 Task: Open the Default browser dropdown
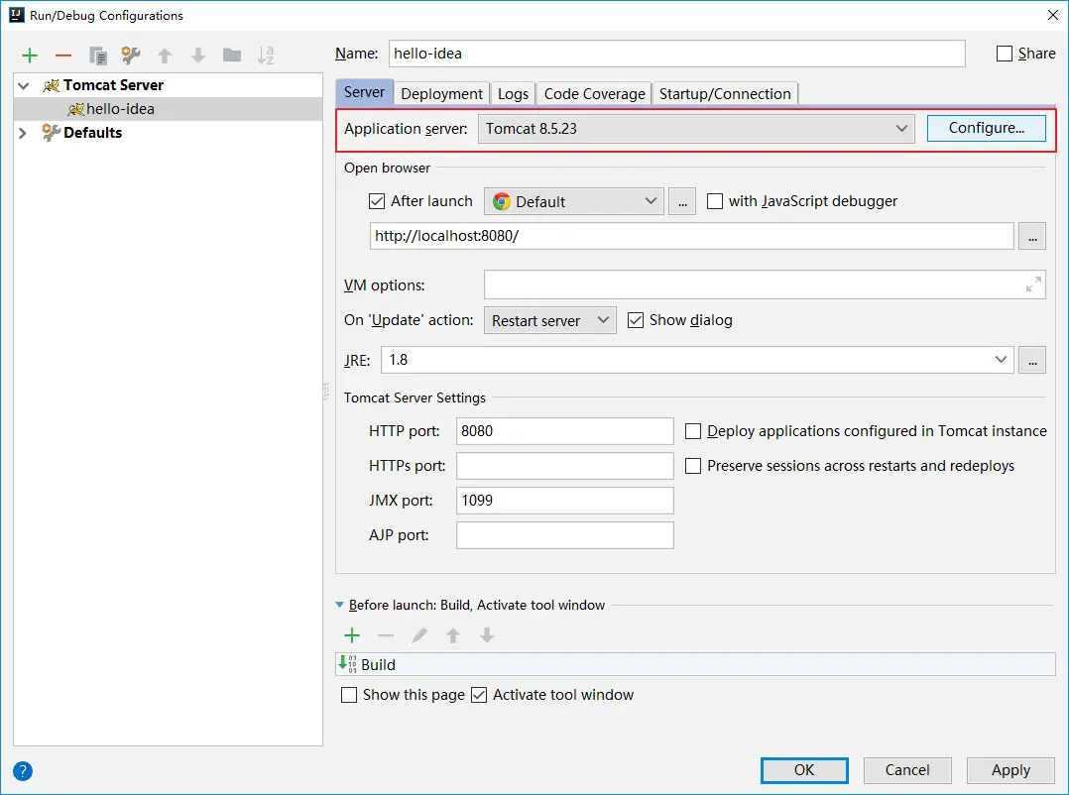(x=574, y=201)
